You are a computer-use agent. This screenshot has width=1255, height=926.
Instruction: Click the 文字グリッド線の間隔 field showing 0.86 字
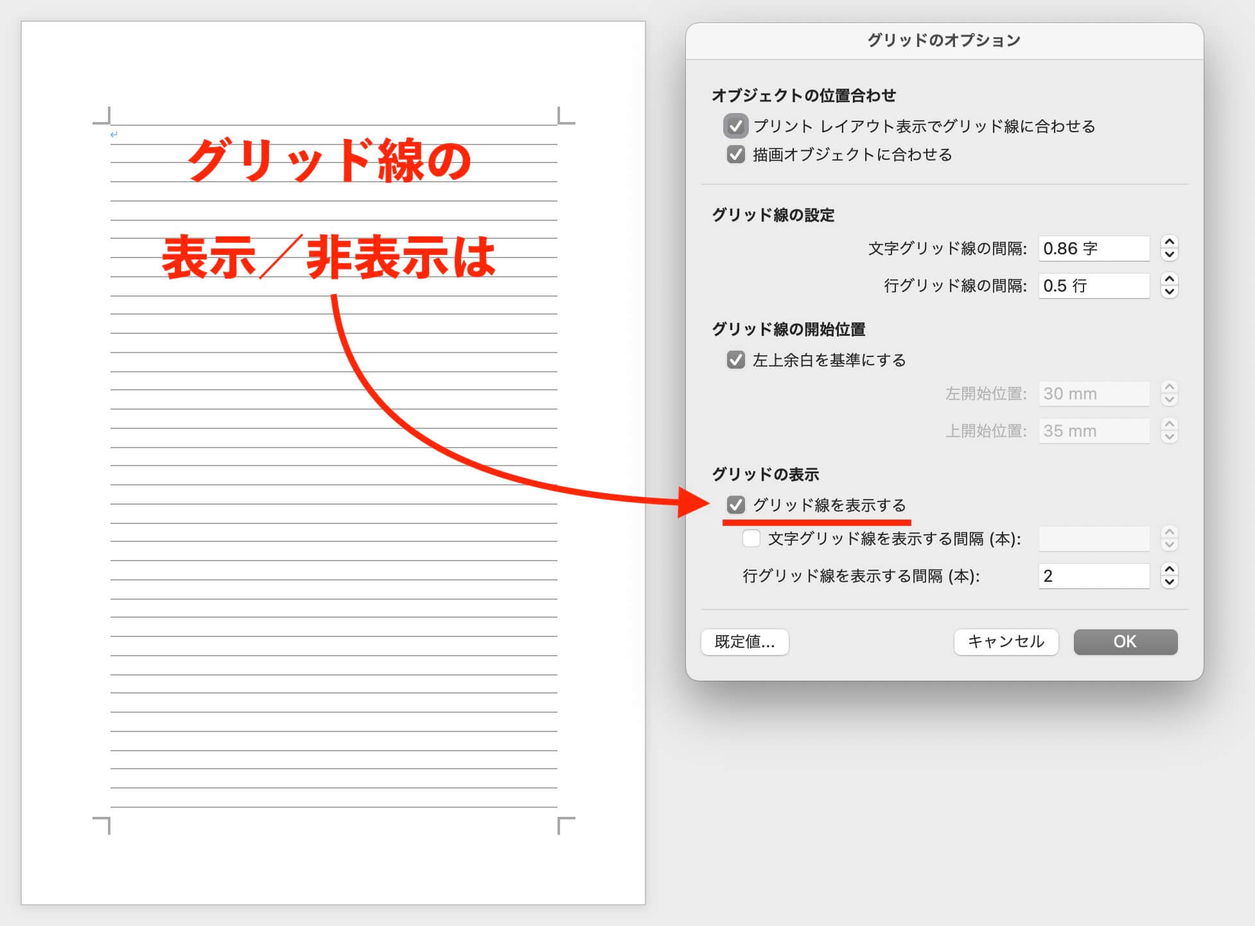[x=1093, y=249]
